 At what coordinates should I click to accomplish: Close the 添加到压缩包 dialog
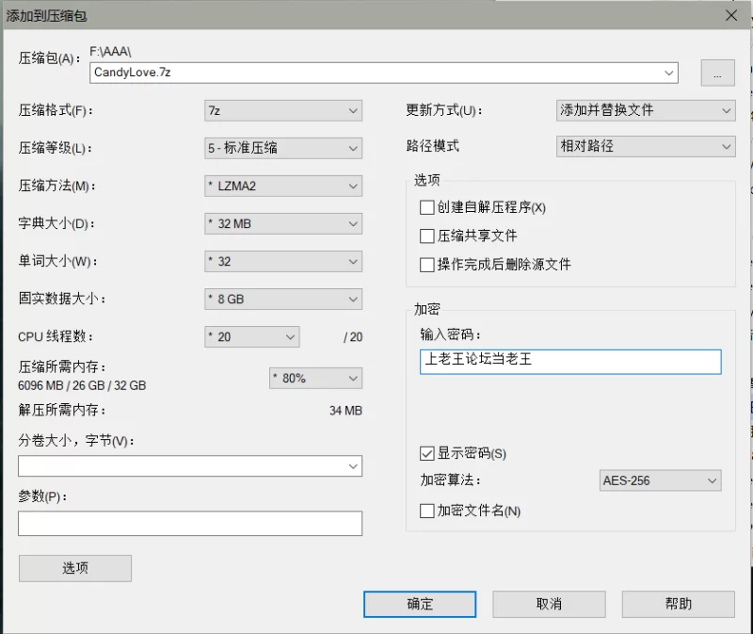(x=731, y=15)
